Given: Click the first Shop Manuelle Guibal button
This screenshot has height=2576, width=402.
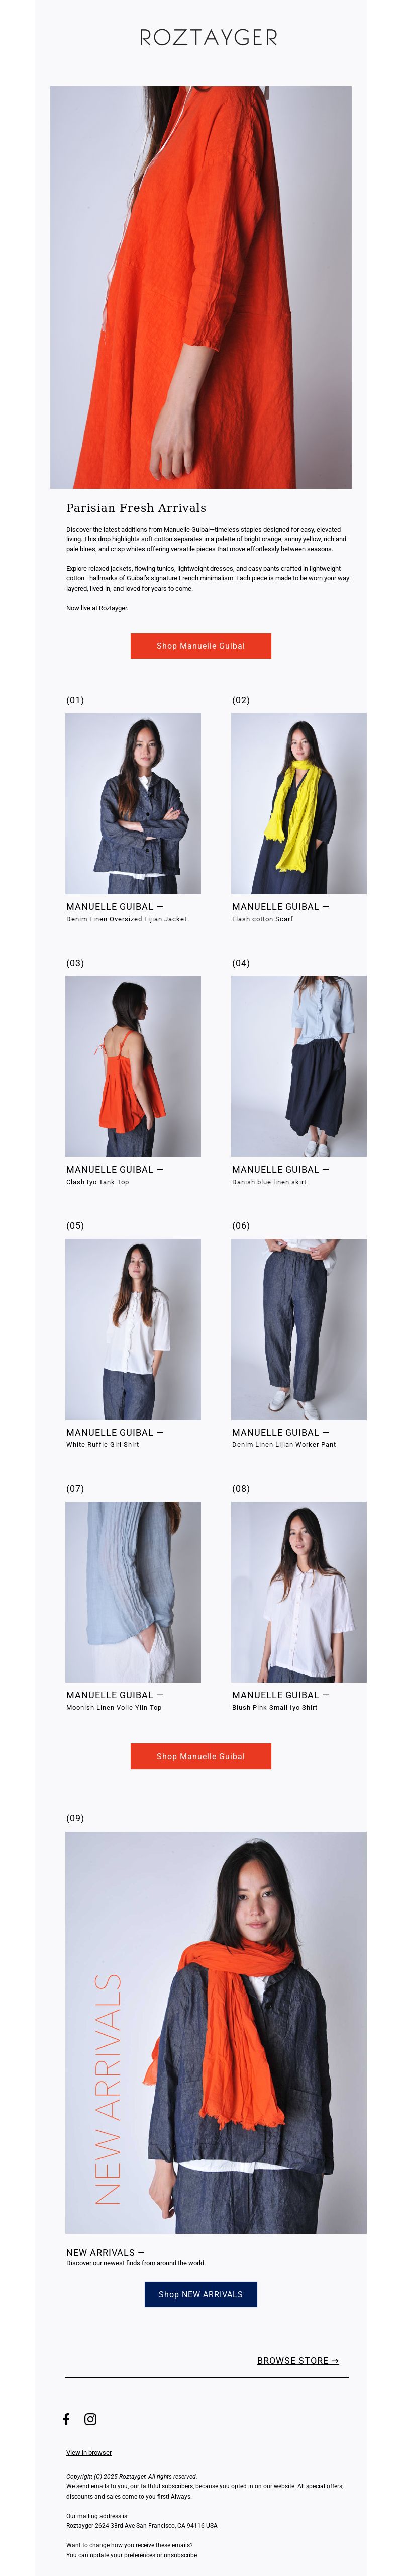Looking at the screenshot, I should point(201,646).
